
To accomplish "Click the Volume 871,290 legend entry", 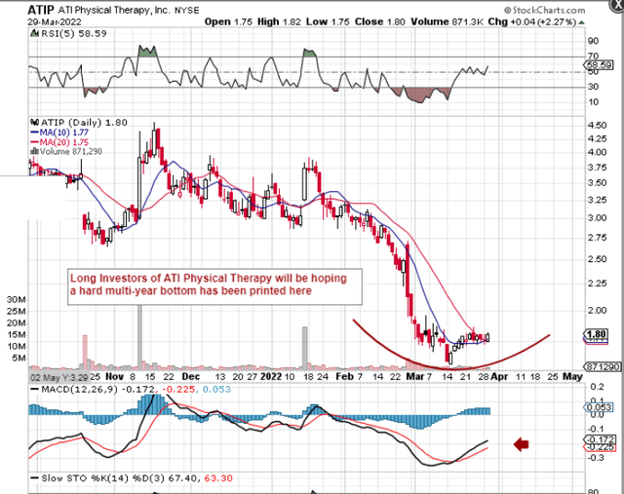I will (71, 152).
